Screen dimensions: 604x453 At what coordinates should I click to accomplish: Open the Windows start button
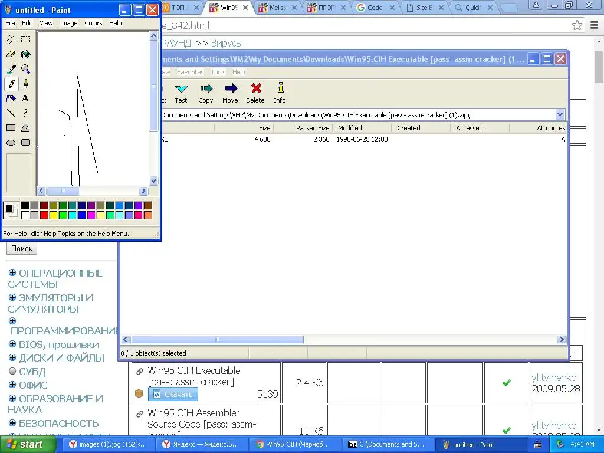(27, 445)
